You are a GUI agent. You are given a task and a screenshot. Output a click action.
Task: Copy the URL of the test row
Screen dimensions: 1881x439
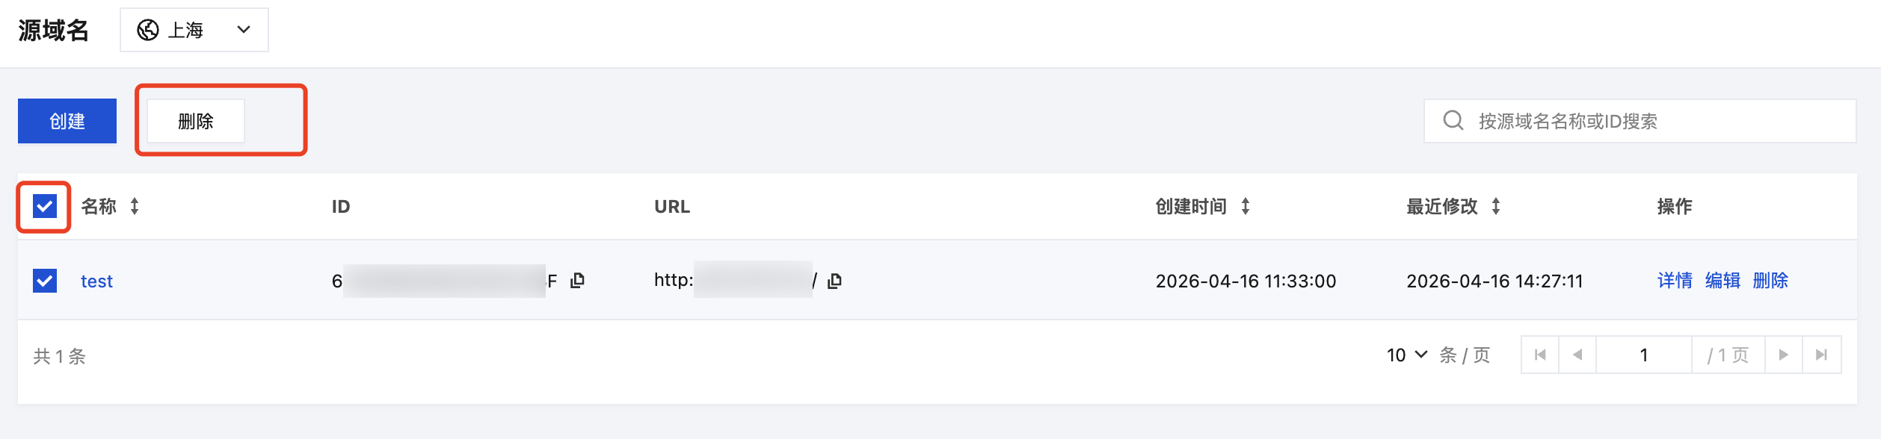click(x=835, y=281)
